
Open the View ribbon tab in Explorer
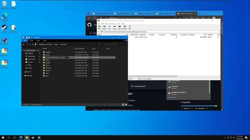pyautogui.click(x=45, y=40)
